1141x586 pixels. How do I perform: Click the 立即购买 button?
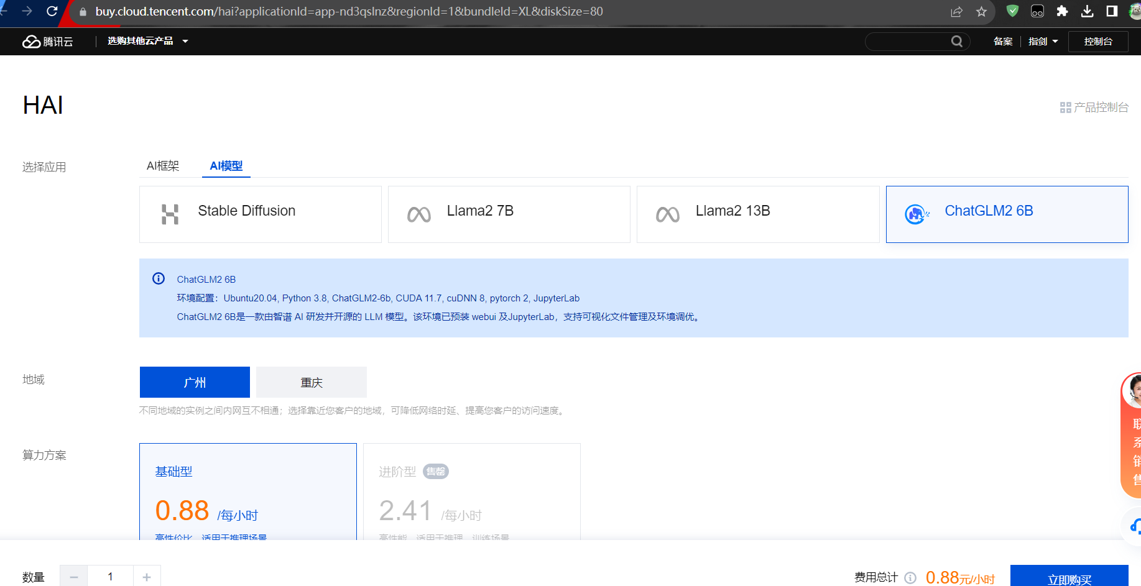1069,576
